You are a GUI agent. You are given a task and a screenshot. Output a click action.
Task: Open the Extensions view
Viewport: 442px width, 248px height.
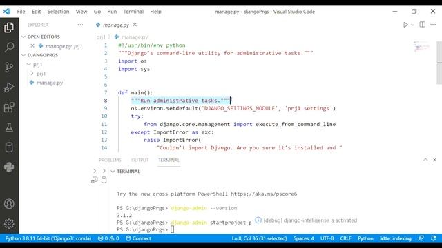point(9,107)
